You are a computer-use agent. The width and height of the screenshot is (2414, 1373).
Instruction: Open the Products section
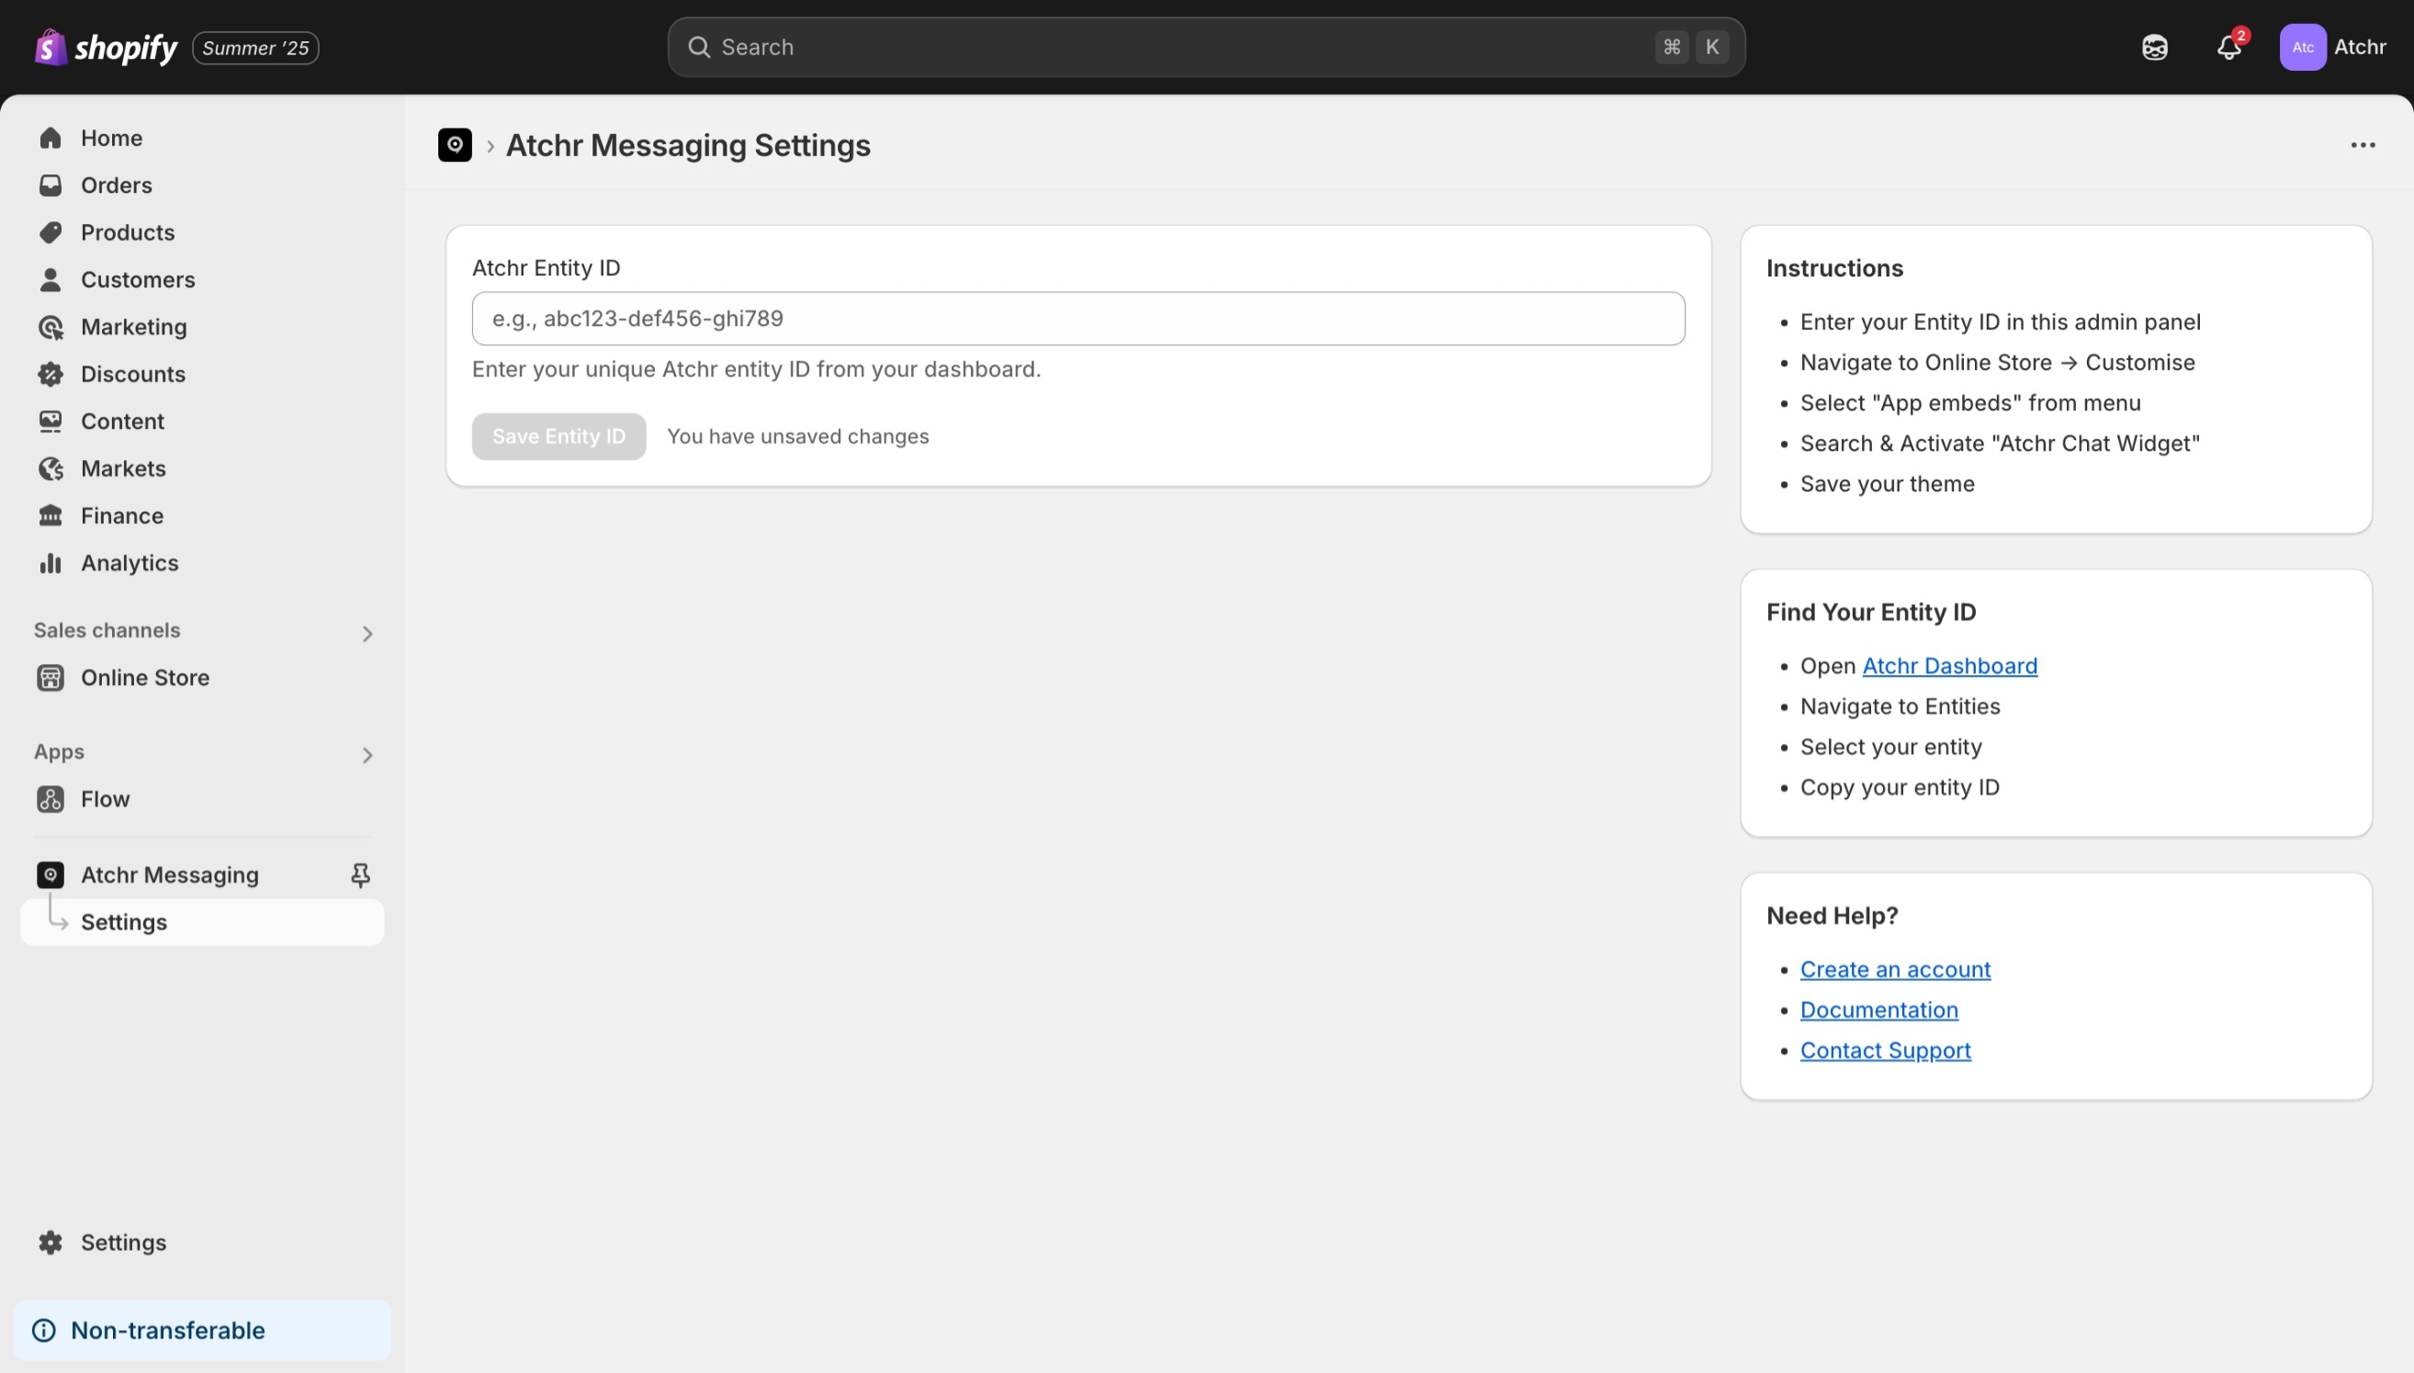pos(128,232)
